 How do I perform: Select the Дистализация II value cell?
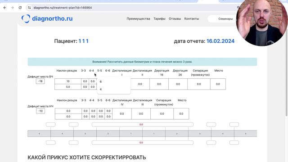point(140,84)
